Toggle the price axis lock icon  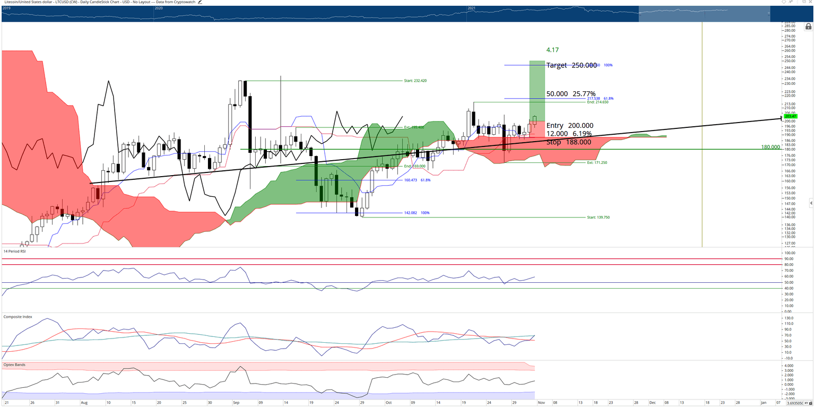[808, 26]
